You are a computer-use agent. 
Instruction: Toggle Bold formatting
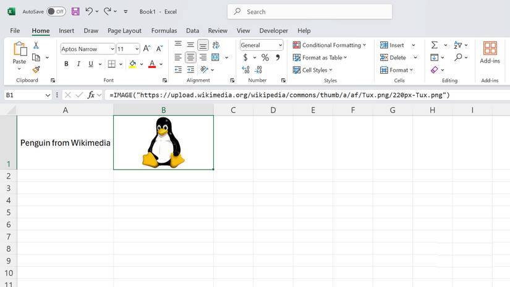click(x=66, y=64)
